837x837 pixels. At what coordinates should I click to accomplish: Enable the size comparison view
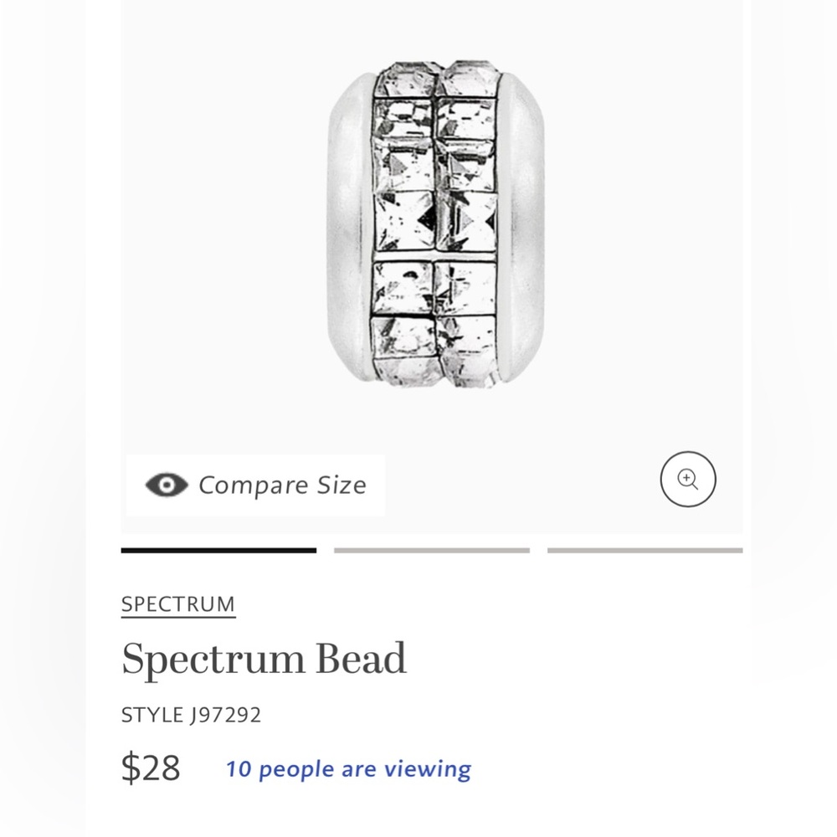pyautogui.click(x=254, y=485)
